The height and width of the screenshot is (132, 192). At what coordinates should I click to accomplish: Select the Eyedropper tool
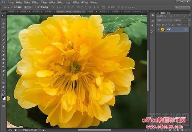click(4, 35)
